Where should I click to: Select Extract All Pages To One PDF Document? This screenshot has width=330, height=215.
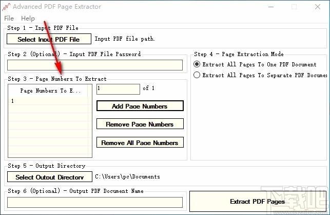coord(255,64)
